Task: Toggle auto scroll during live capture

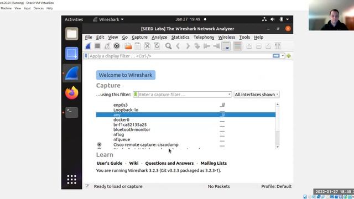Action: (226, 46)
